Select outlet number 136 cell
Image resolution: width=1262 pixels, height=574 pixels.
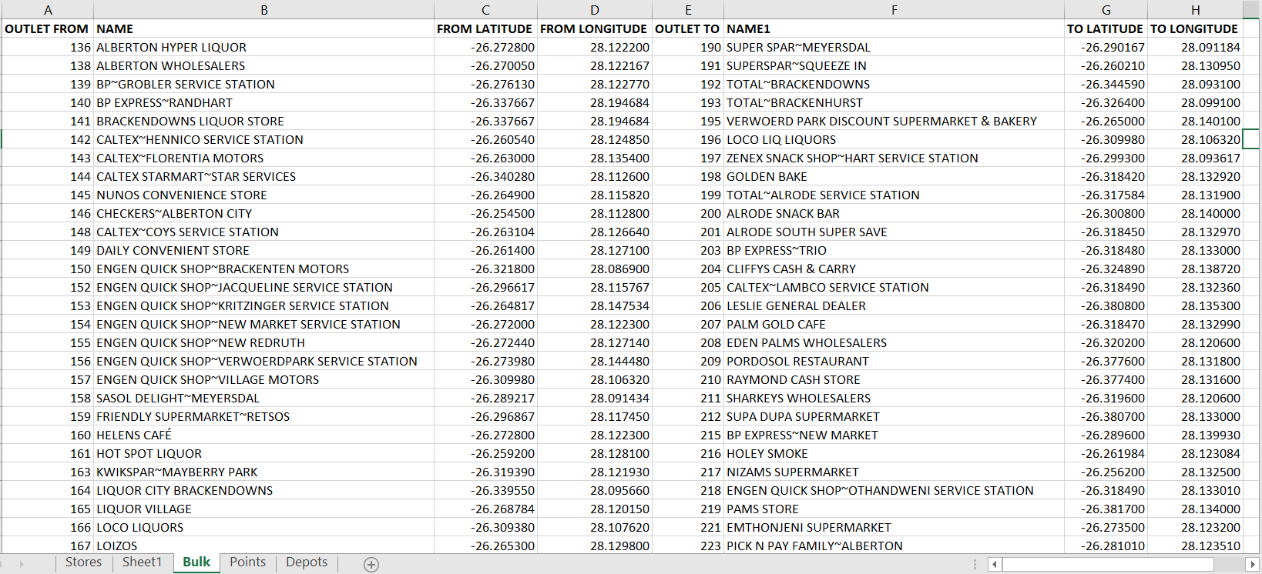48,47
